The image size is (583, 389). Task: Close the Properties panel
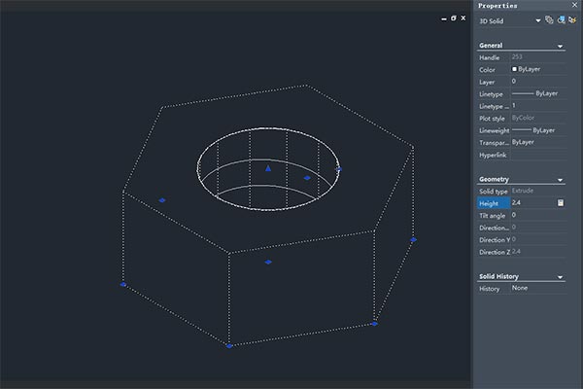coord(574,5)
